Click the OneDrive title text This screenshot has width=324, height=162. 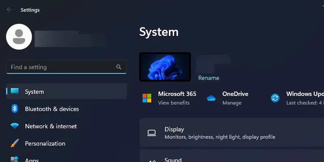(x=235, y=94)
